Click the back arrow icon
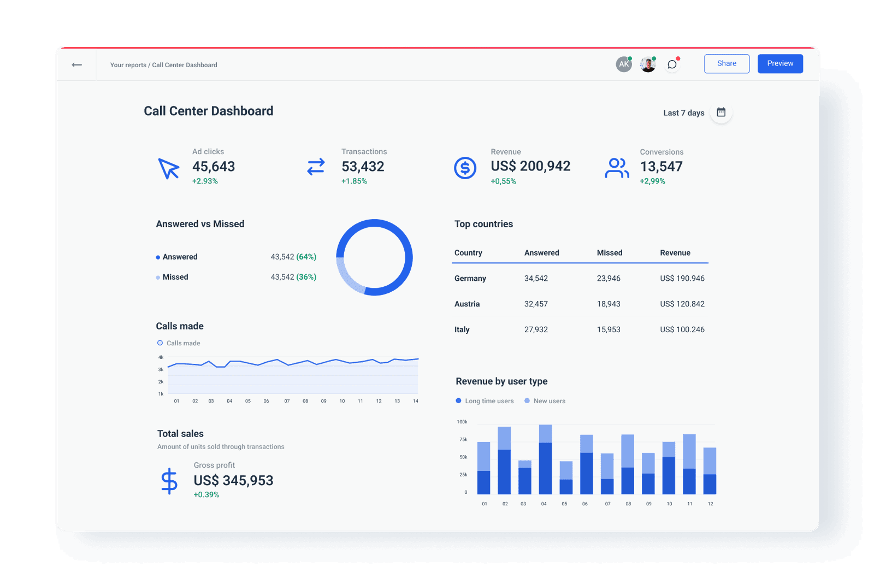 (x=76, y=64)
